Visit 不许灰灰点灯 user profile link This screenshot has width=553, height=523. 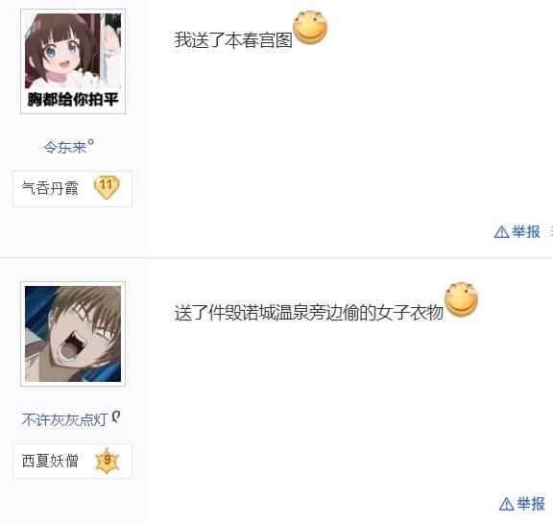[64, 419]
